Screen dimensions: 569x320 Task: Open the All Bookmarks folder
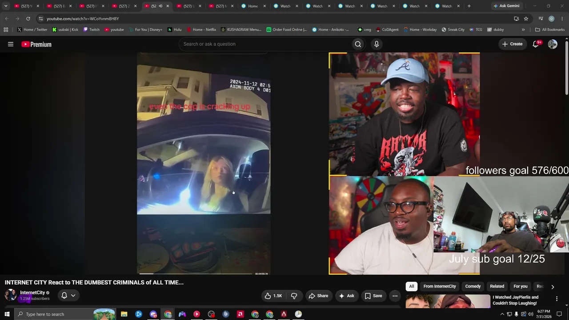(550, 30)
